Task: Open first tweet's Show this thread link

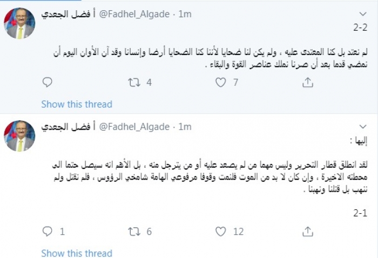Action: [x=77, y=104]
